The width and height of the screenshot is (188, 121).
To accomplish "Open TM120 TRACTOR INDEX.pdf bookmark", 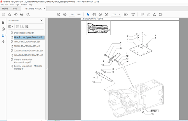I will (27, 42).
